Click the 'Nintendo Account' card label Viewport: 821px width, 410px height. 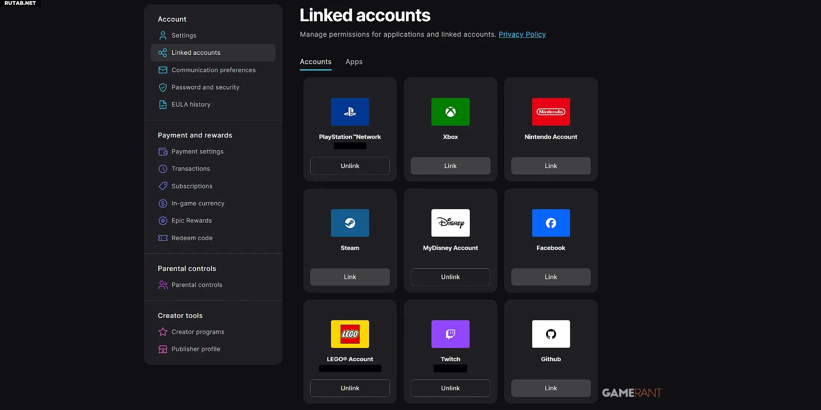pos(551,137)
